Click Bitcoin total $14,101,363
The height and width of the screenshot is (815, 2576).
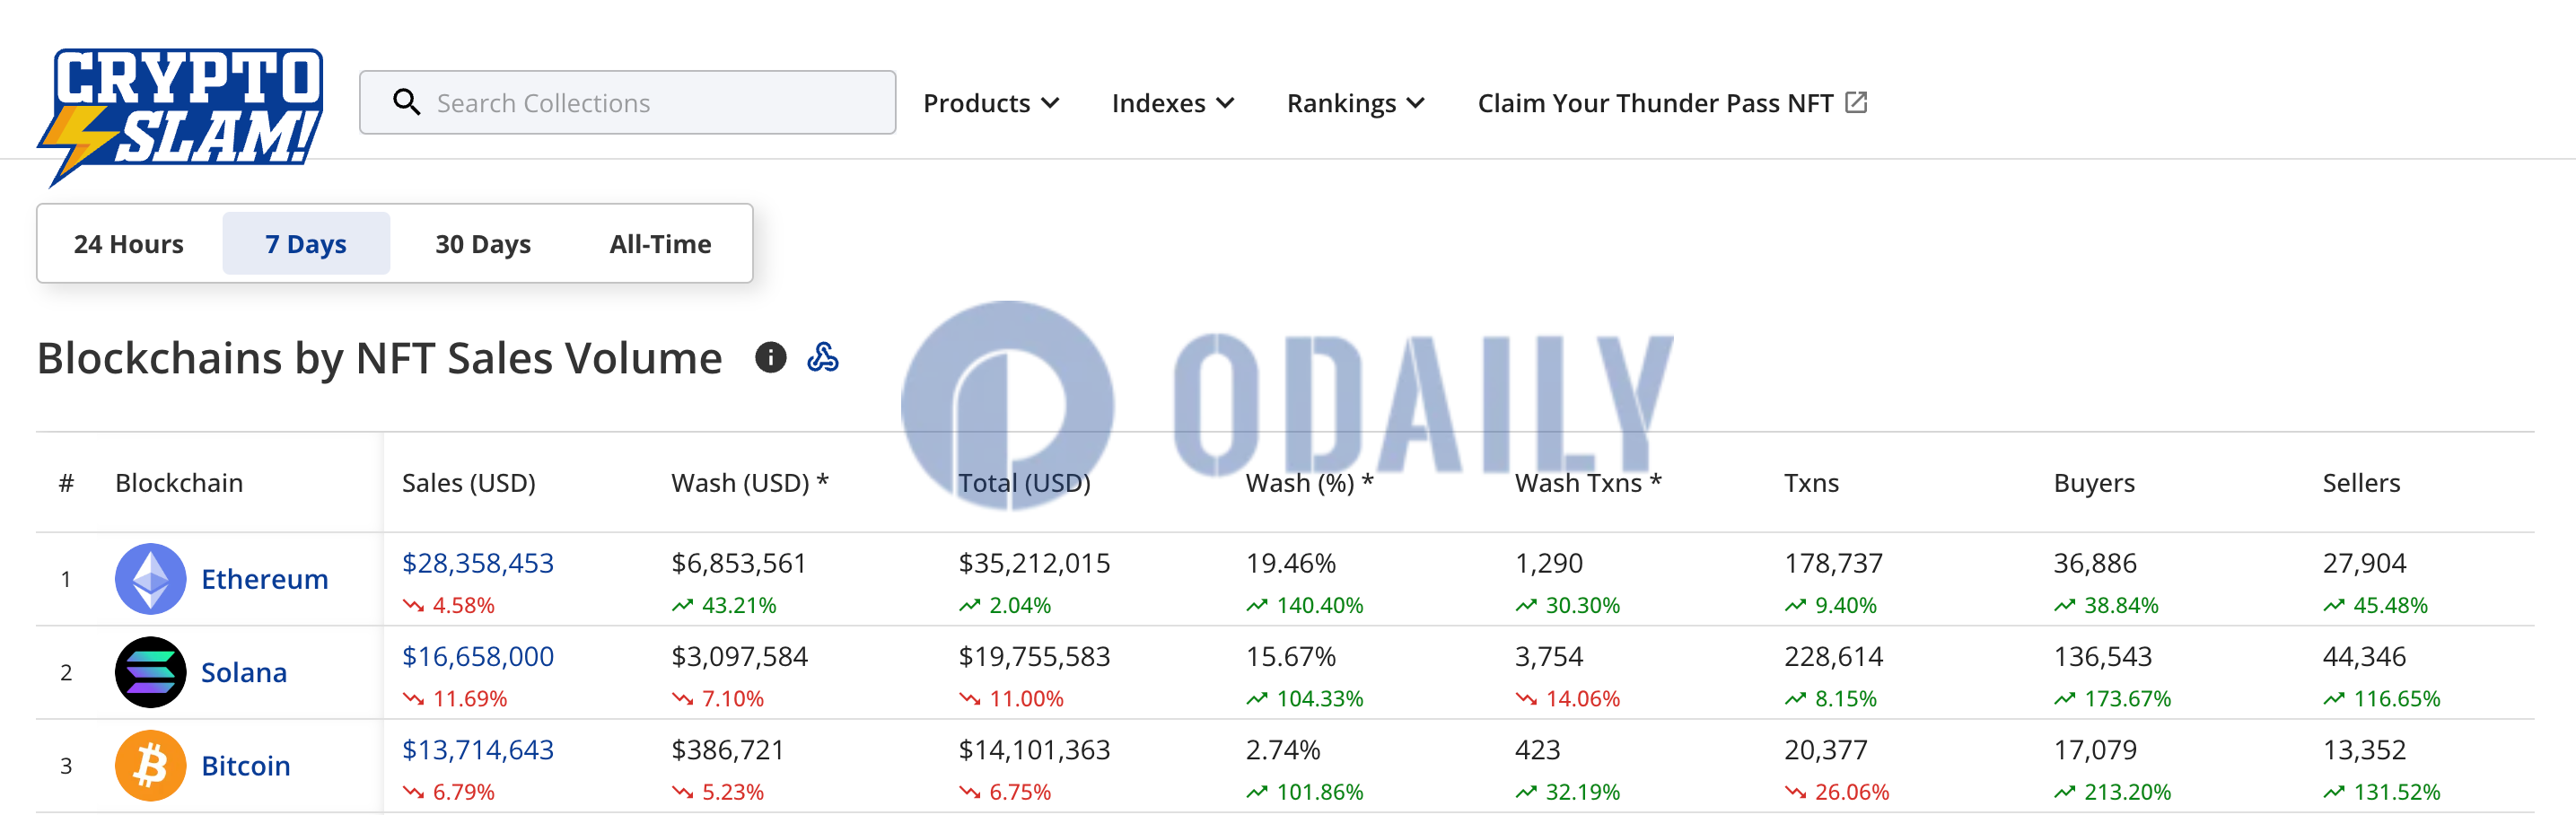pos(1034,749)
